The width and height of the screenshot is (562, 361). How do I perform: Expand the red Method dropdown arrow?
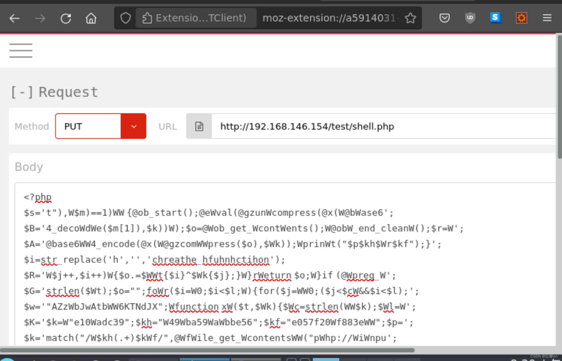click(133, 126)
